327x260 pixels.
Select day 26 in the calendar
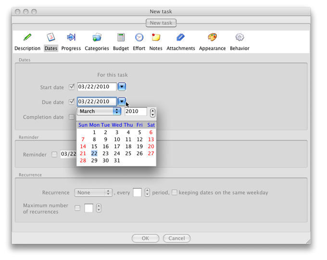(139, 153)
